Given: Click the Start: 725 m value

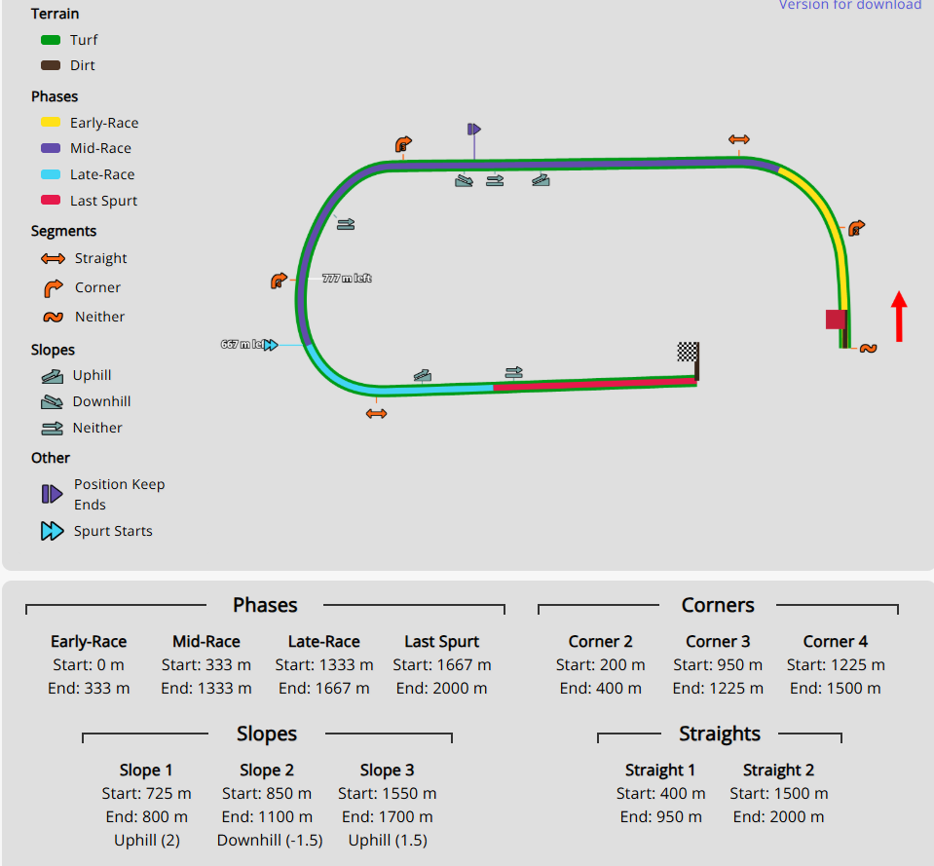Looking at the screenshot, I should pyautogui.click(x=146, y=793).
